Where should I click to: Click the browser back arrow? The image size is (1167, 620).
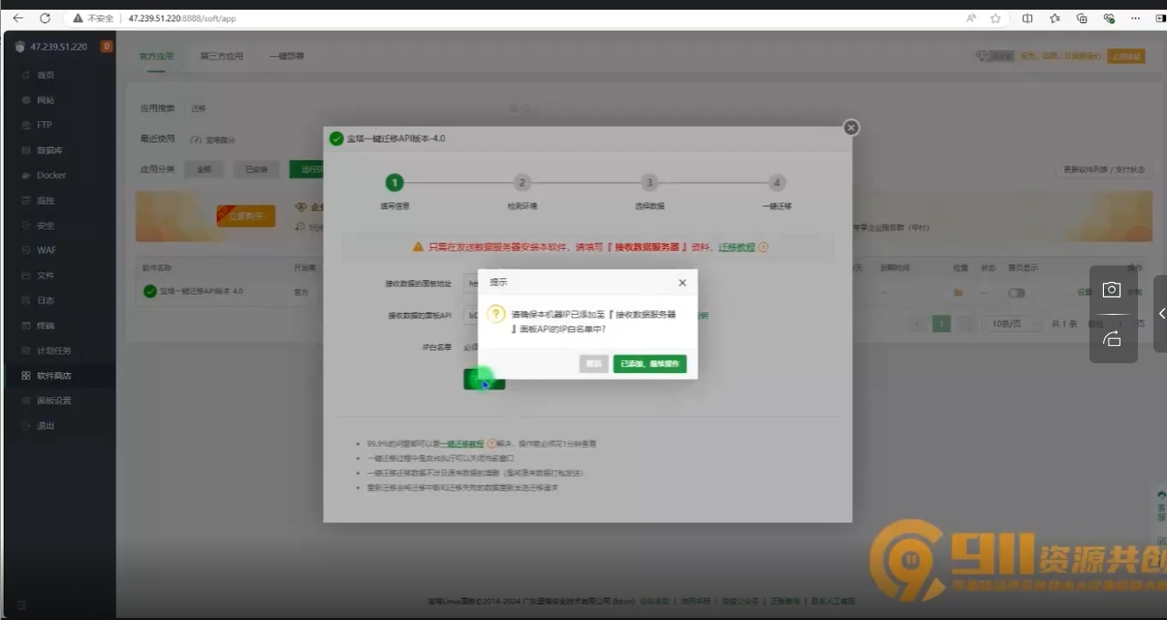[x=17, y=18]
